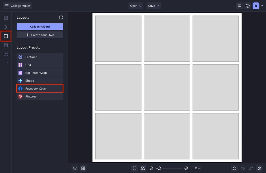Image resolution: width=266 pixels, height=173 pixels.
Task: Expand the Open dropdown
Action: tap(136, 6)
